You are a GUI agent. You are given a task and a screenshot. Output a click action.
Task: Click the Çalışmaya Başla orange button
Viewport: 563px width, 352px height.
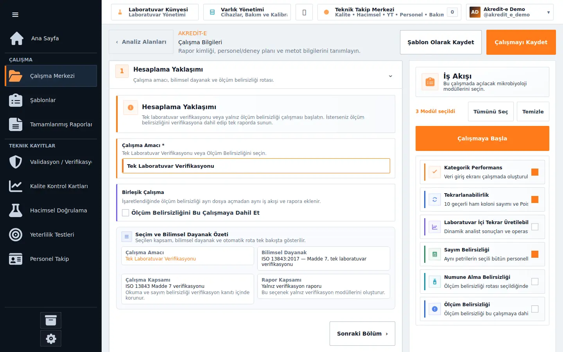(x=482, y=138)
